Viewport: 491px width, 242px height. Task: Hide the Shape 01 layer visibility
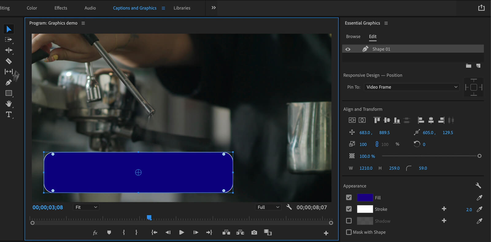tap(348, 49)
